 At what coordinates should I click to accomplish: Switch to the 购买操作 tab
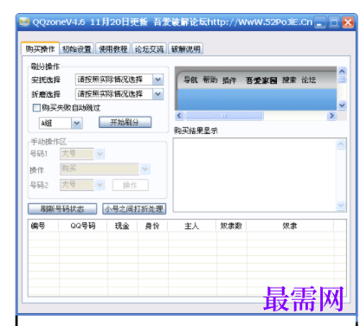pos(40,48)
